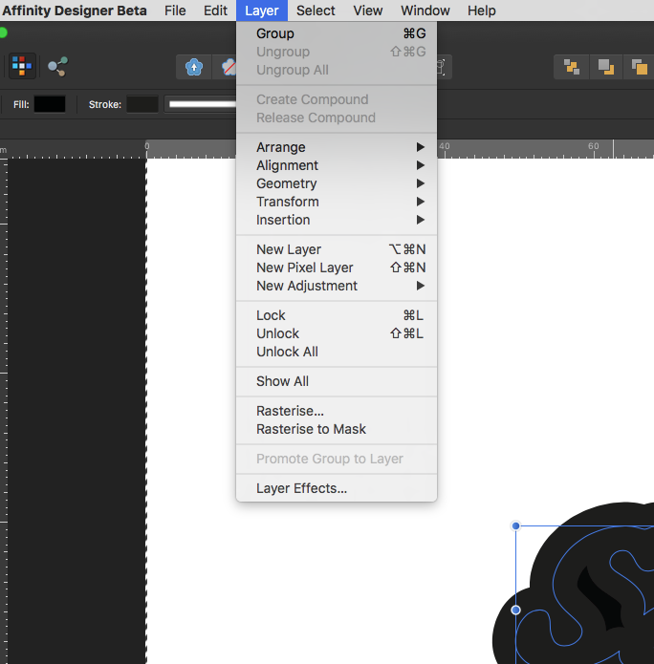654x664 pixels.
Task: Expand the Transform submenu
Action: click(x=337, y=202)
